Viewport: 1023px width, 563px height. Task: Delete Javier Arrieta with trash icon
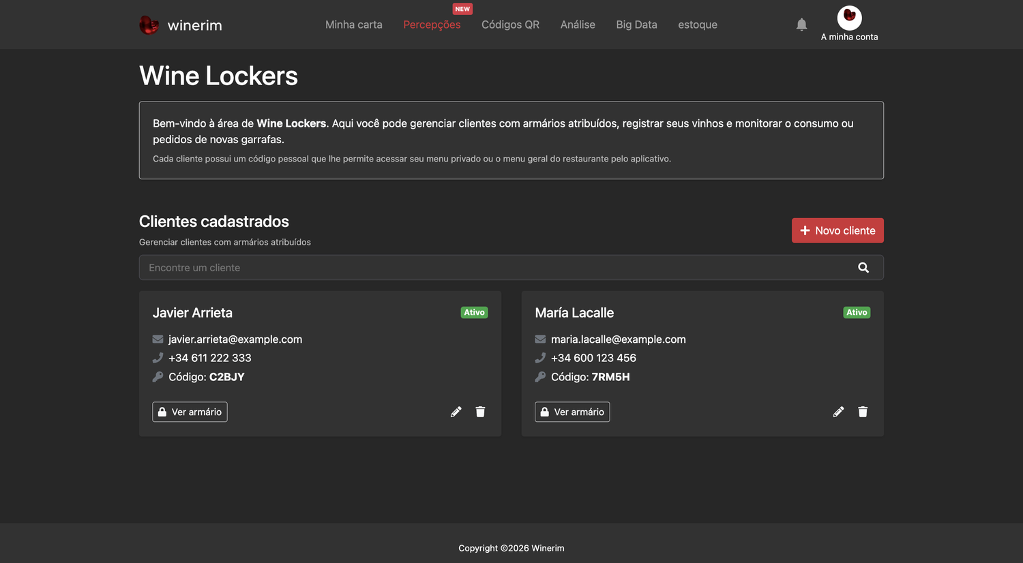[480, 412]
